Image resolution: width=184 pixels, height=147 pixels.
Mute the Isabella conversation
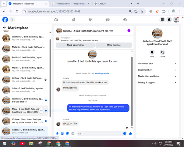pyautogui.click(x=152, y=52)
